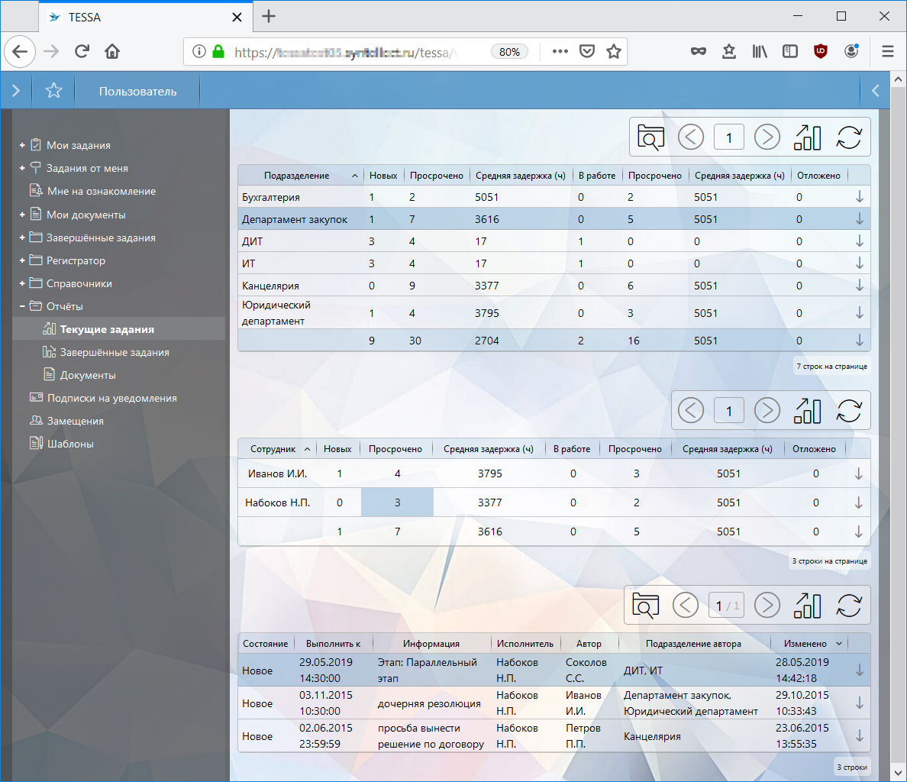The image size is (907, 782).
Task: Open Подписки на уведомления
Action: [x=111, y=398]
